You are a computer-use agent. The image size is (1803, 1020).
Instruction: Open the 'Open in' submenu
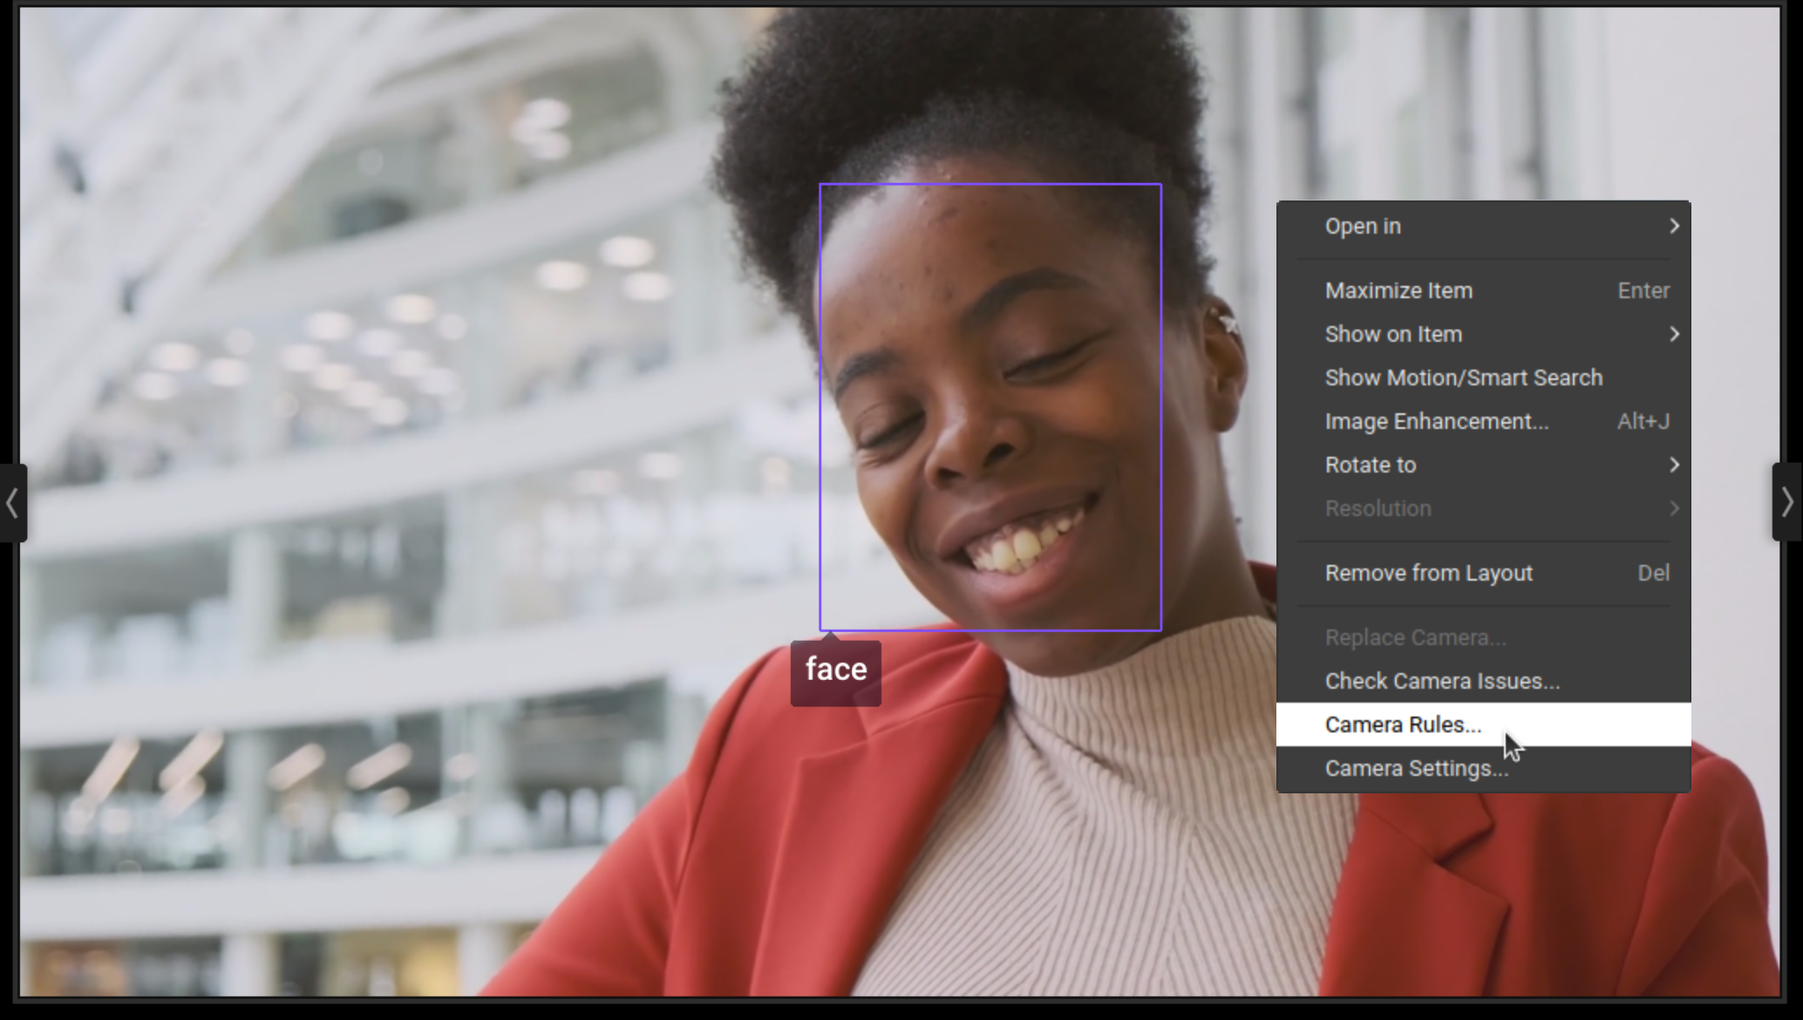click(1363, 227)
